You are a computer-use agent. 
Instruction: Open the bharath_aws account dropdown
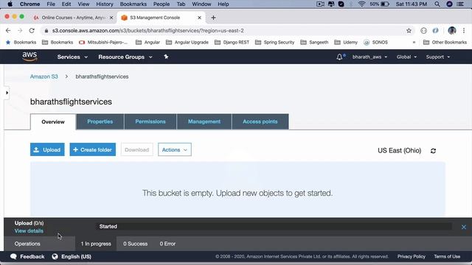(x=369, y=57)
